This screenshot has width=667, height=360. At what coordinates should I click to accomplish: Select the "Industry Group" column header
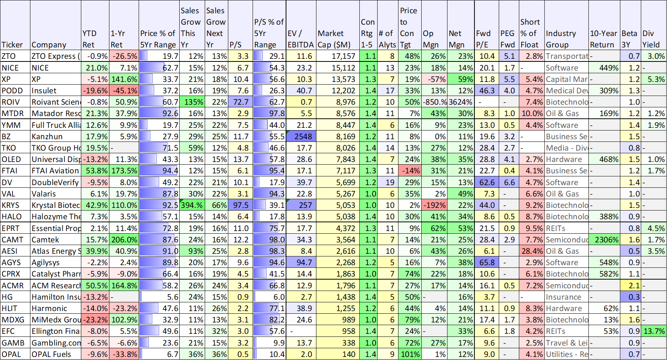pos(566,25)
